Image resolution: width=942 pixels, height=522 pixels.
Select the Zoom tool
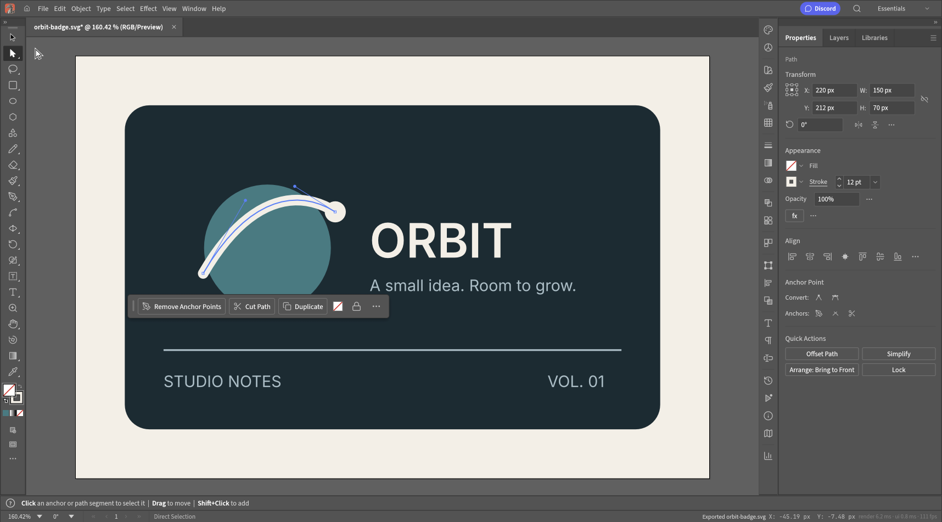[13, 308]
